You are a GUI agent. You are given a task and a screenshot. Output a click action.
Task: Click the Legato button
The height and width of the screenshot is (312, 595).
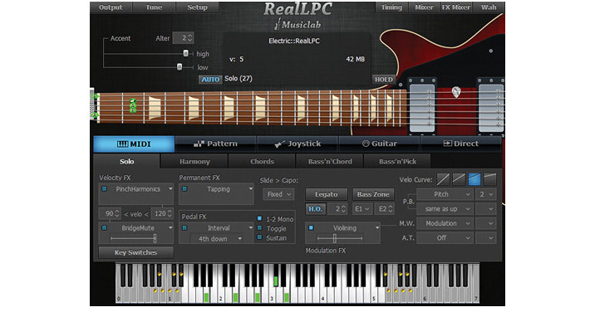[327, 194]
